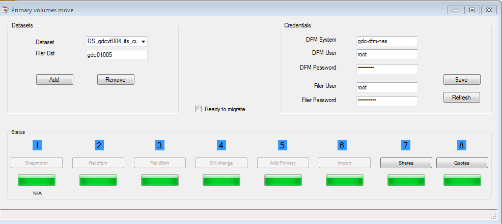Click the Rel dfpm step button
Image resolution: width=502 pixels, height=224 pixels.
98,163
